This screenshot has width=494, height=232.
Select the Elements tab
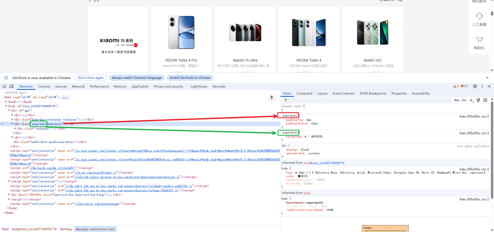pyautogui.click(x=26, y=87)
